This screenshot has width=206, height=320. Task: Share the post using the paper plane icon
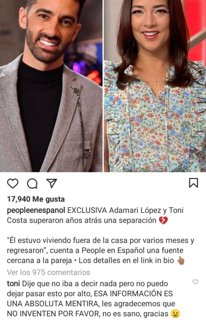tap(51, 183)
